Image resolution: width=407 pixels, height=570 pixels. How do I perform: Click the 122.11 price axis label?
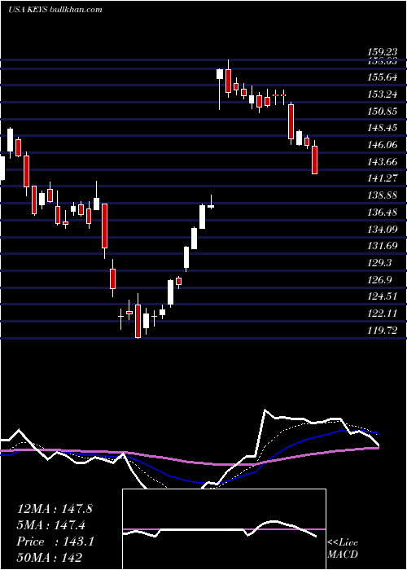(383, 313)
